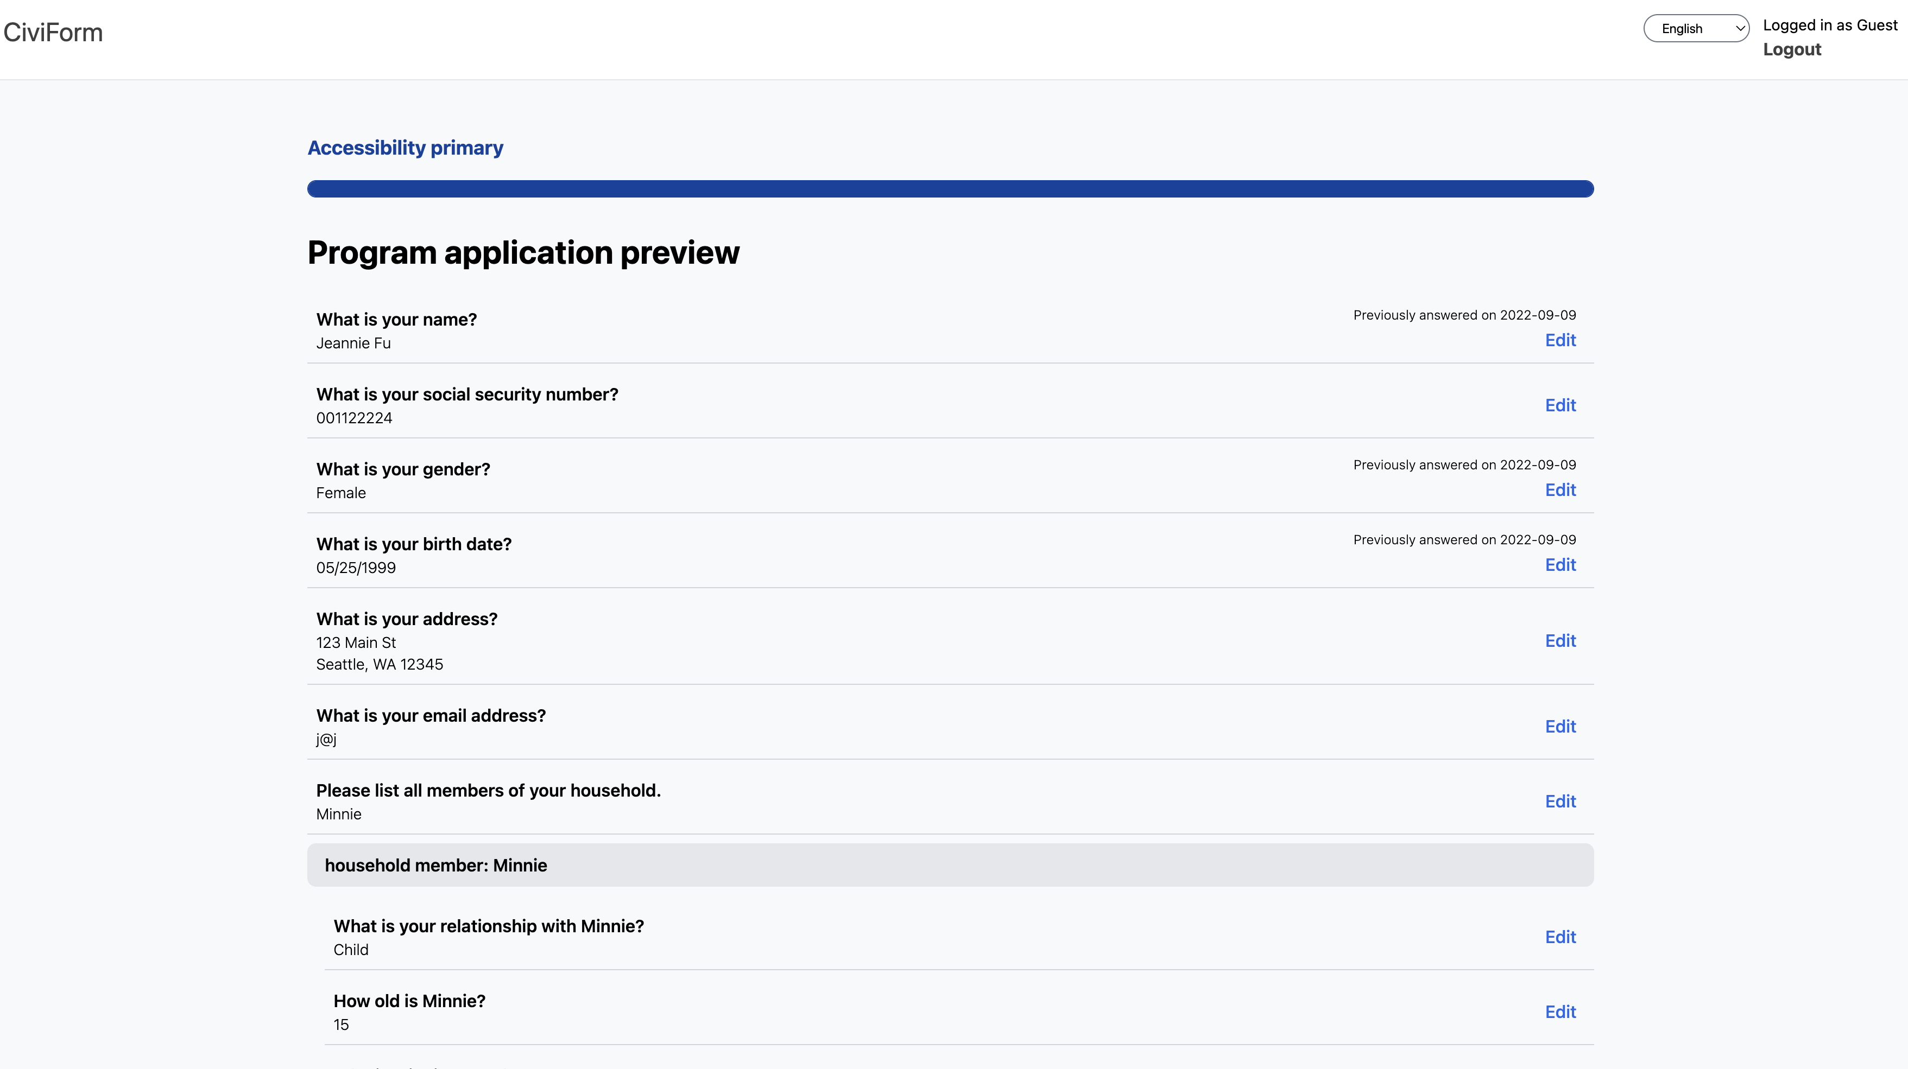This screenshot has width=1908, height=1069.
Task: Click the Logged in as Guest label
Action: [1830, 24]
